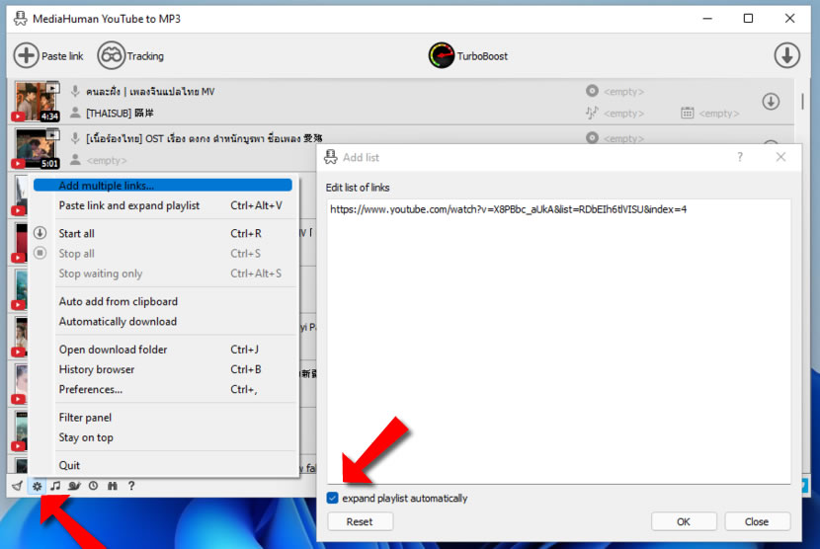Close the Add list dialog with X
This screenshot has height=549, width=820.
(x=780, y=157)
